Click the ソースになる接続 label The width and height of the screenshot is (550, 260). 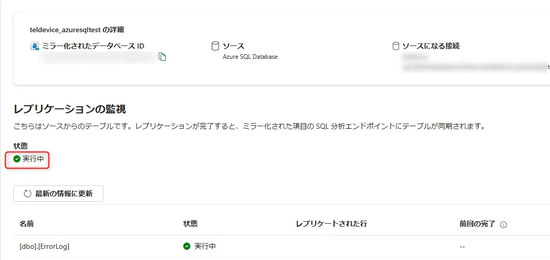[431, 46]
